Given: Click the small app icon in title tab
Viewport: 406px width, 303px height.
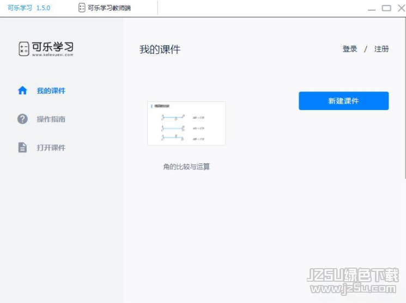Looking at the screenshot, I should point(82,8).
